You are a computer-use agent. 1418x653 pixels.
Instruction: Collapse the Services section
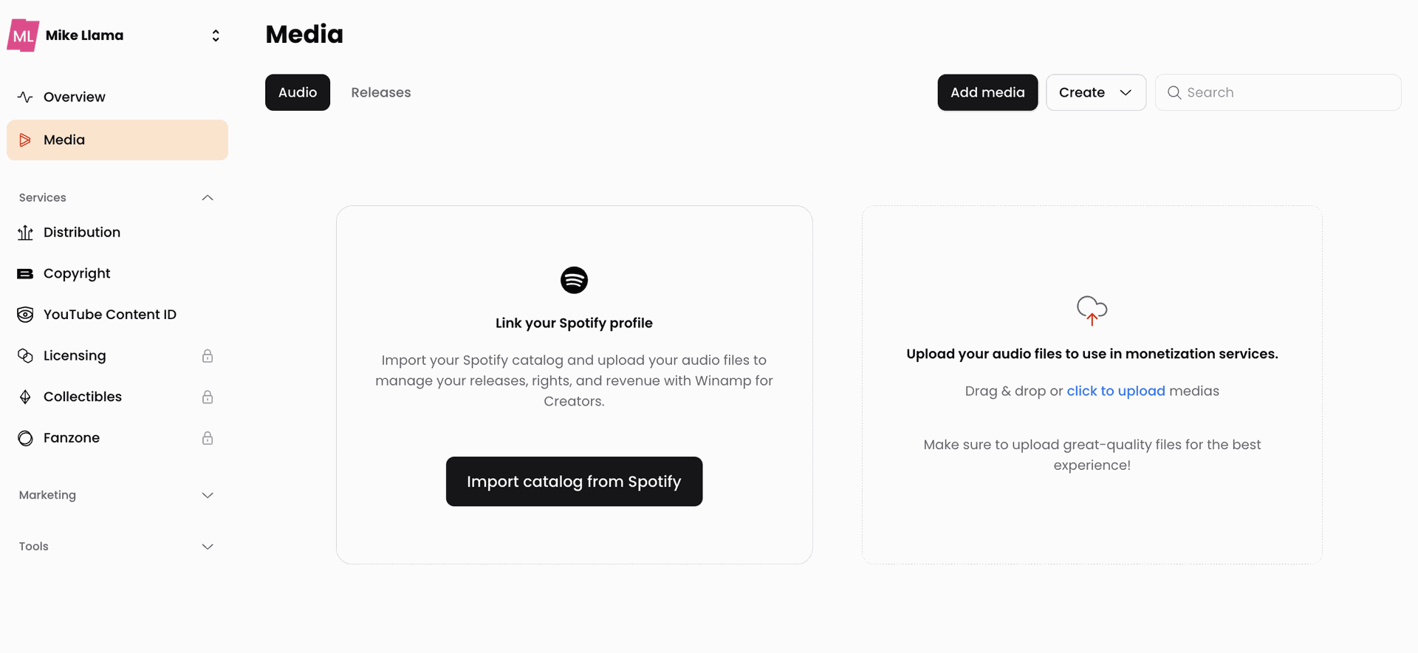coord(208,198)
